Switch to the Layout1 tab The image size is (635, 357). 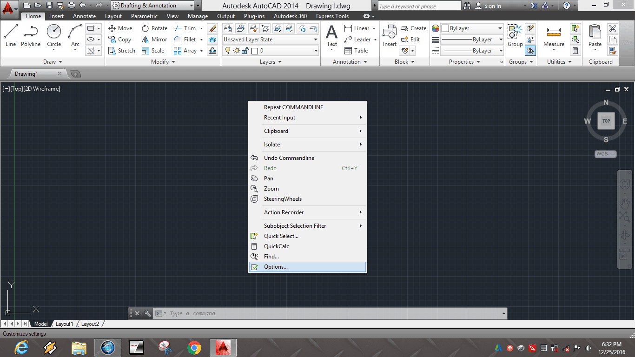coord(64,324)
